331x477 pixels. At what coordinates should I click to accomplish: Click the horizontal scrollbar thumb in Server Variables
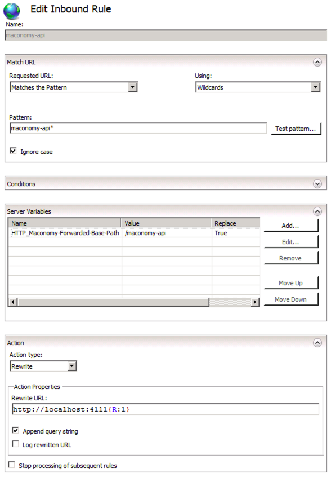[x=113, y=302]
